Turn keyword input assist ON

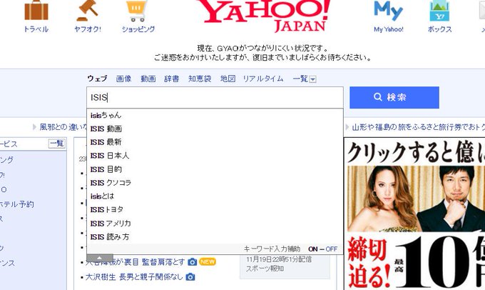point(312,249)
